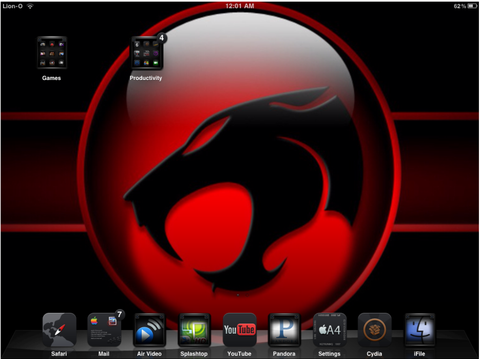Screen dimensions: 480x359
Task: Click the Settings label text
Action: coord(329,353)
